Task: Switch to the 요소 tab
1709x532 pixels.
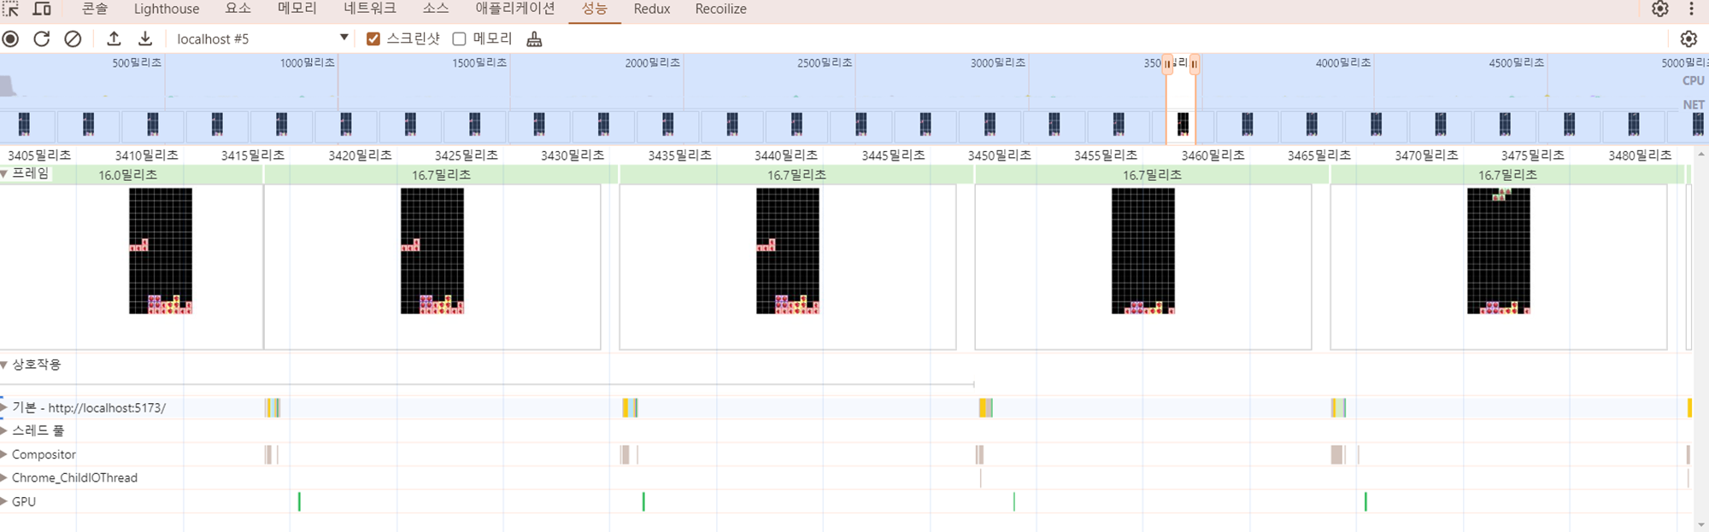Action: (238, 9)
